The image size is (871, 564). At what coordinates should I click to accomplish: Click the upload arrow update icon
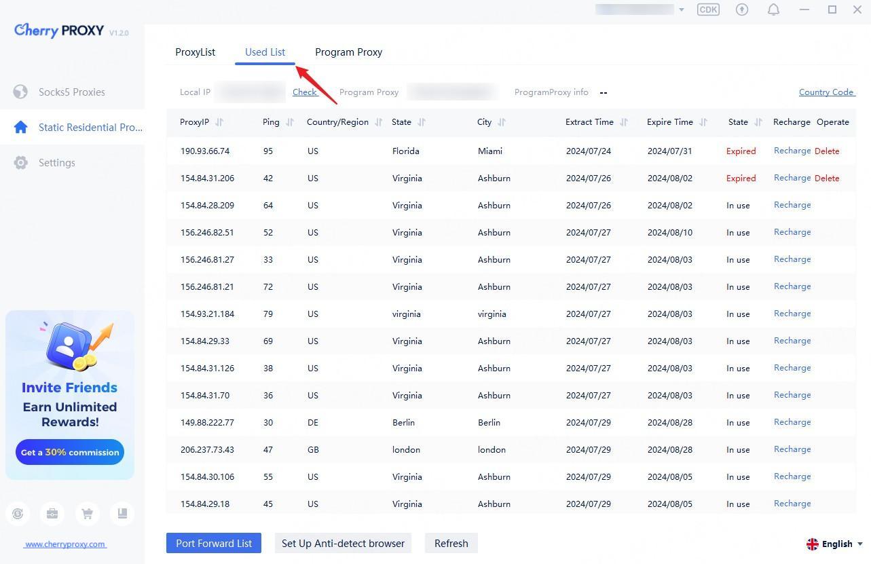point(742,10)
